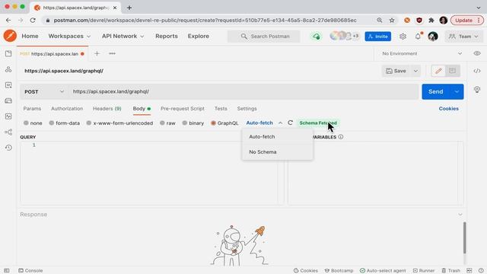Viewport: 487px width, 274px height.
Task: Open the No Environment selector
Action: tap(422, 53)
